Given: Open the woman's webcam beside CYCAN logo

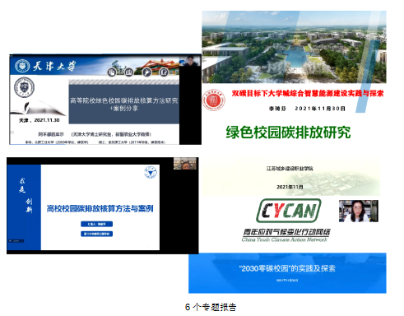Looking at the screenshot, I should 359,211.
